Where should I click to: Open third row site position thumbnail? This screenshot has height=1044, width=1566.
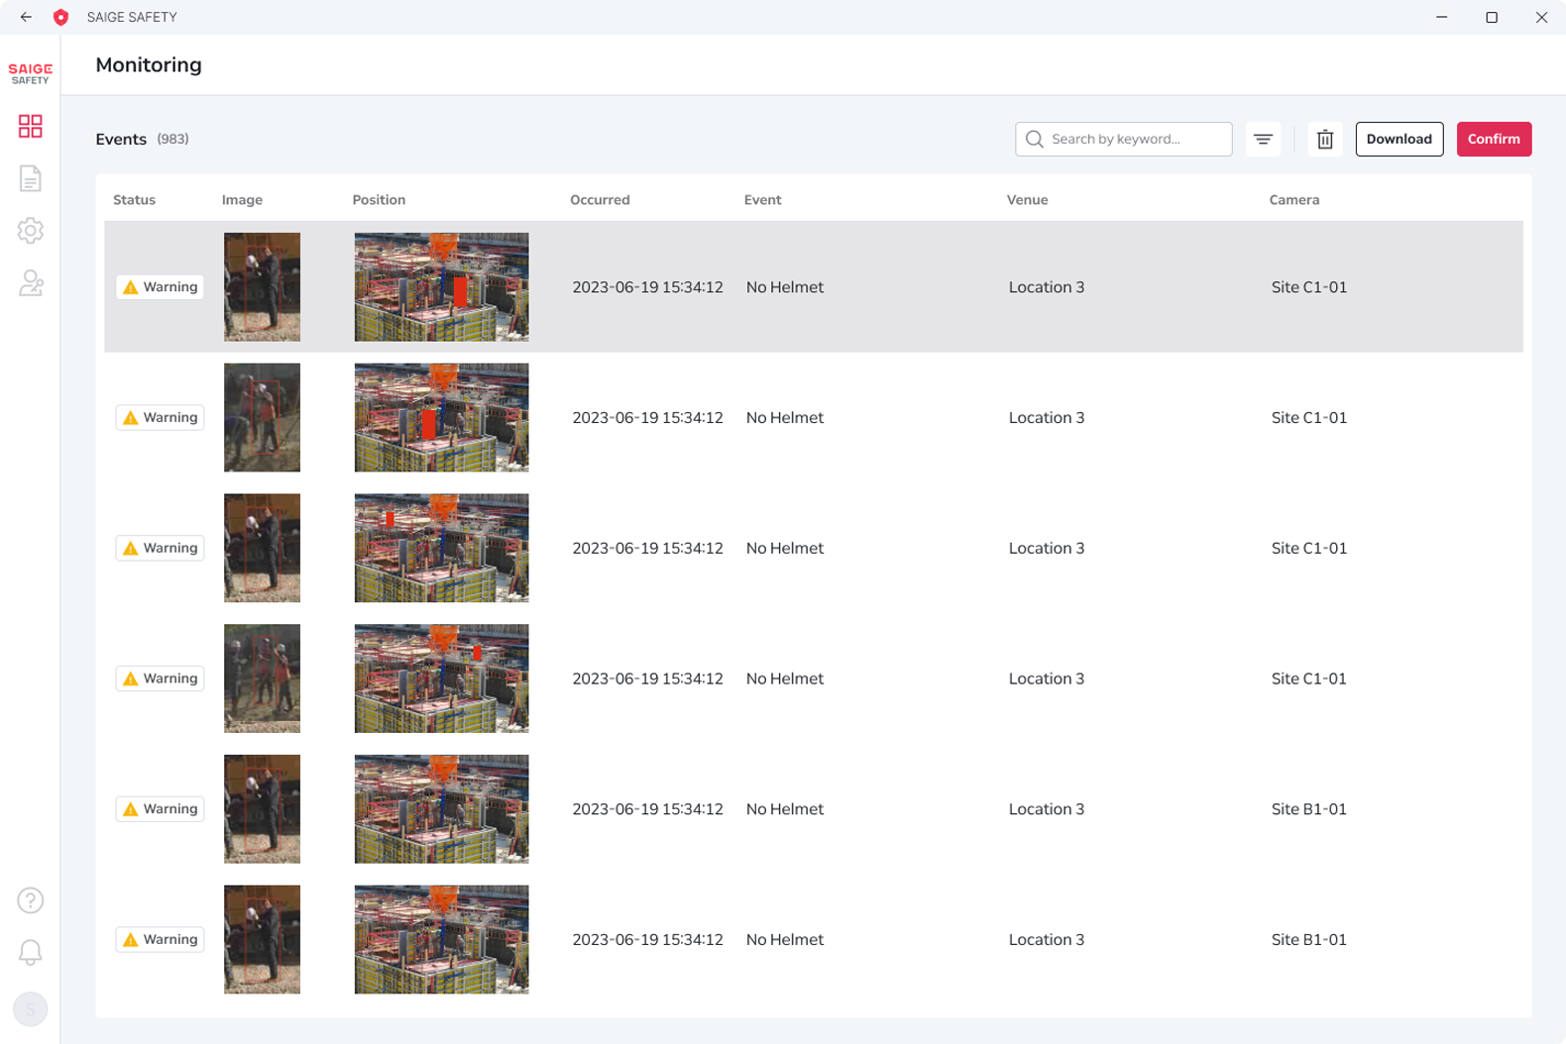441,548
